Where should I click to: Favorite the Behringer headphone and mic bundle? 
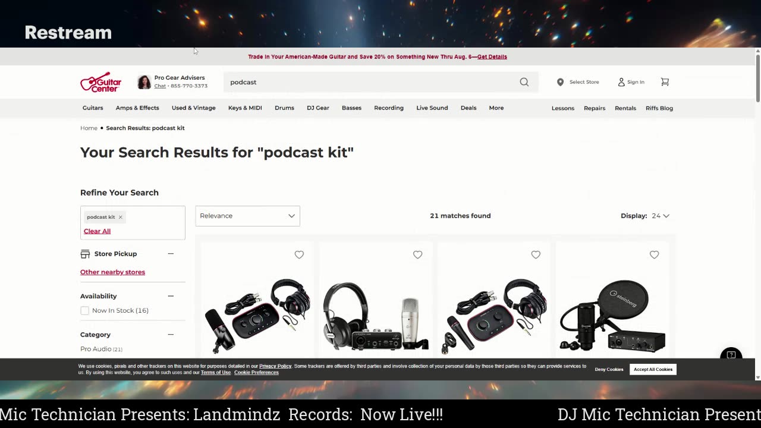[417, 254]
